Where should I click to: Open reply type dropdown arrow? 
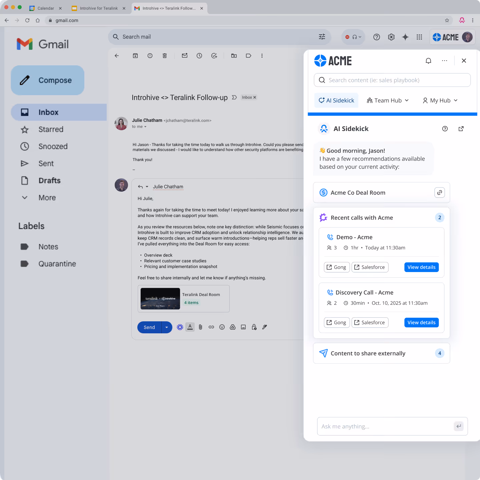click(x=147, y=187)
